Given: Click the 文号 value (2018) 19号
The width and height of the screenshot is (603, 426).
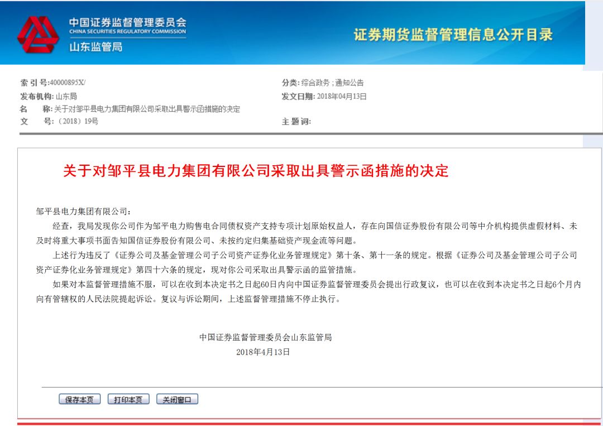Looking at the screenshot, I should [77, 121].
